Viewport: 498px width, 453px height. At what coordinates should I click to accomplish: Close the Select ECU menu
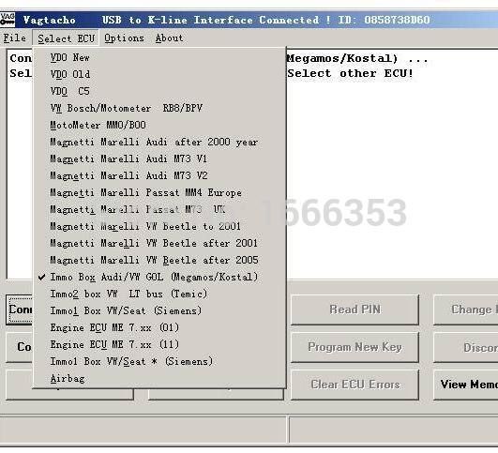[x=66, y=38]
